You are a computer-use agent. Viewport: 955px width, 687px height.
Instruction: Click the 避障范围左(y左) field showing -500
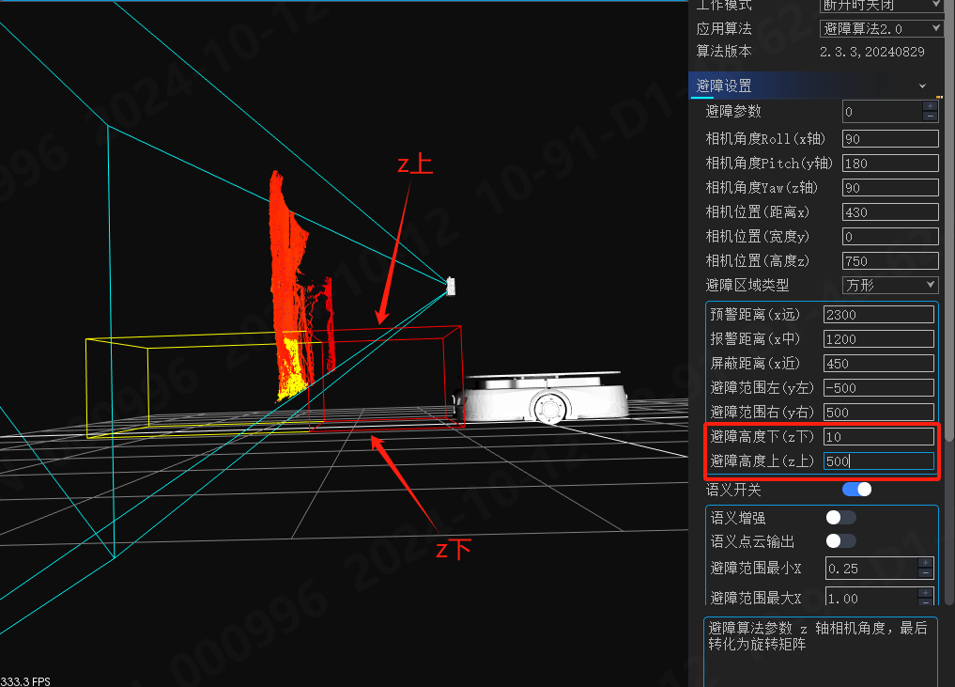(878, 388)
